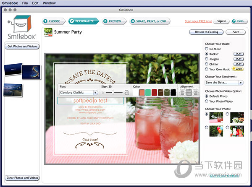Click the softpedia test text field
Screen dimensions: 252x187
click(x=90, y=101)
